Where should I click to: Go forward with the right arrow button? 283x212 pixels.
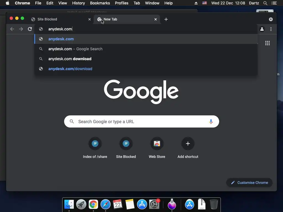coord(21,29)
